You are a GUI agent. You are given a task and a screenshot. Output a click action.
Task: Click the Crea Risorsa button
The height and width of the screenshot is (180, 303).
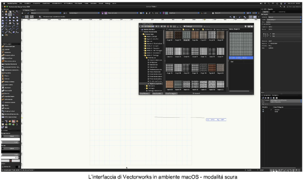(145, 93)
